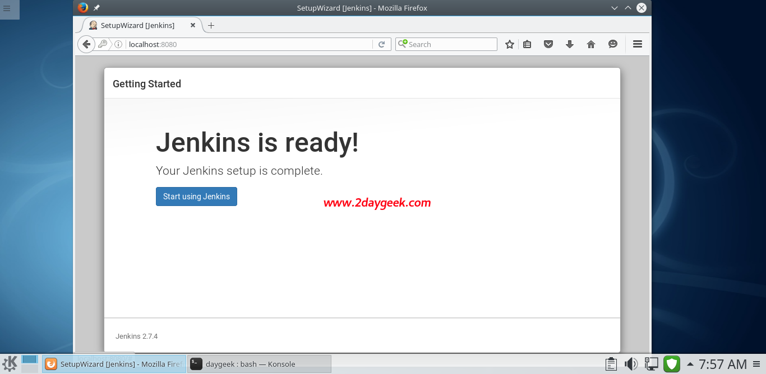Go back with Firefox back arrow
The width and height of the screenshot is (766, 374).
pos(86,44)
